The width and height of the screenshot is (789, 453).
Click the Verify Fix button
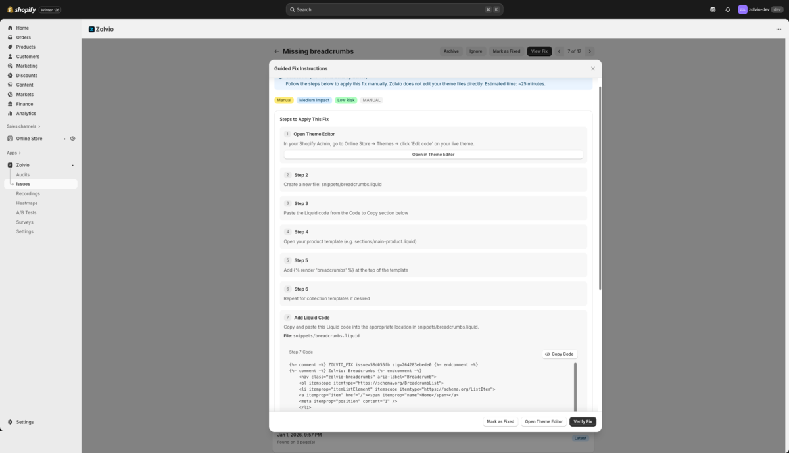(583, 421)
